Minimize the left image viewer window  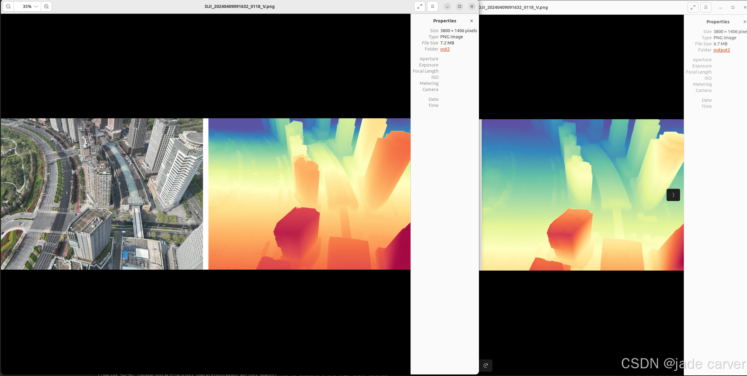point(447,6)
